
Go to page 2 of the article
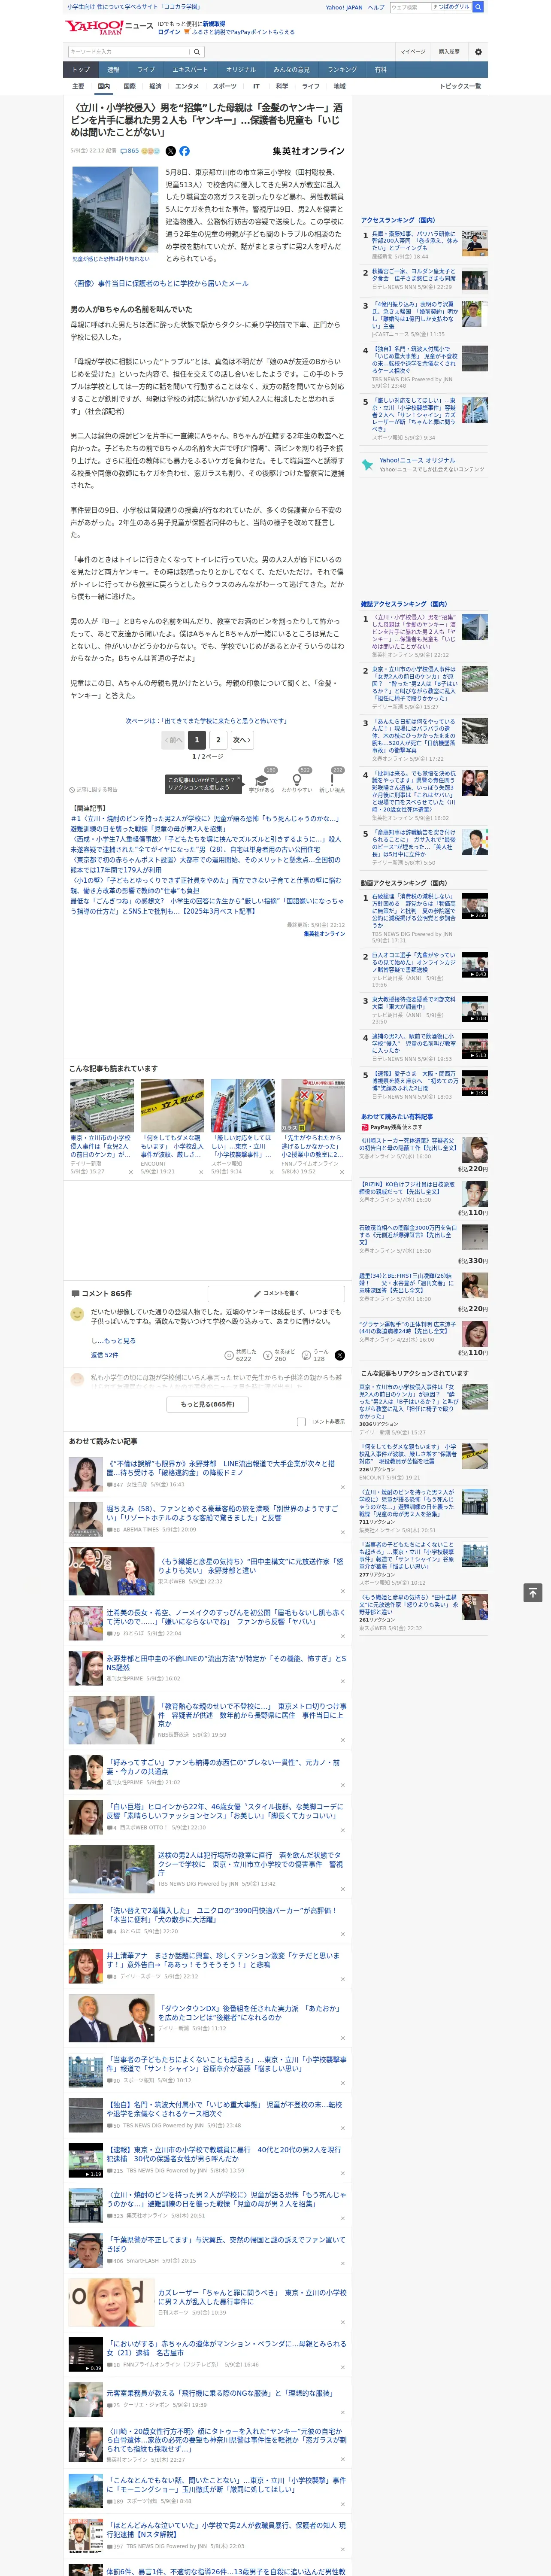(x=218, y=740)
